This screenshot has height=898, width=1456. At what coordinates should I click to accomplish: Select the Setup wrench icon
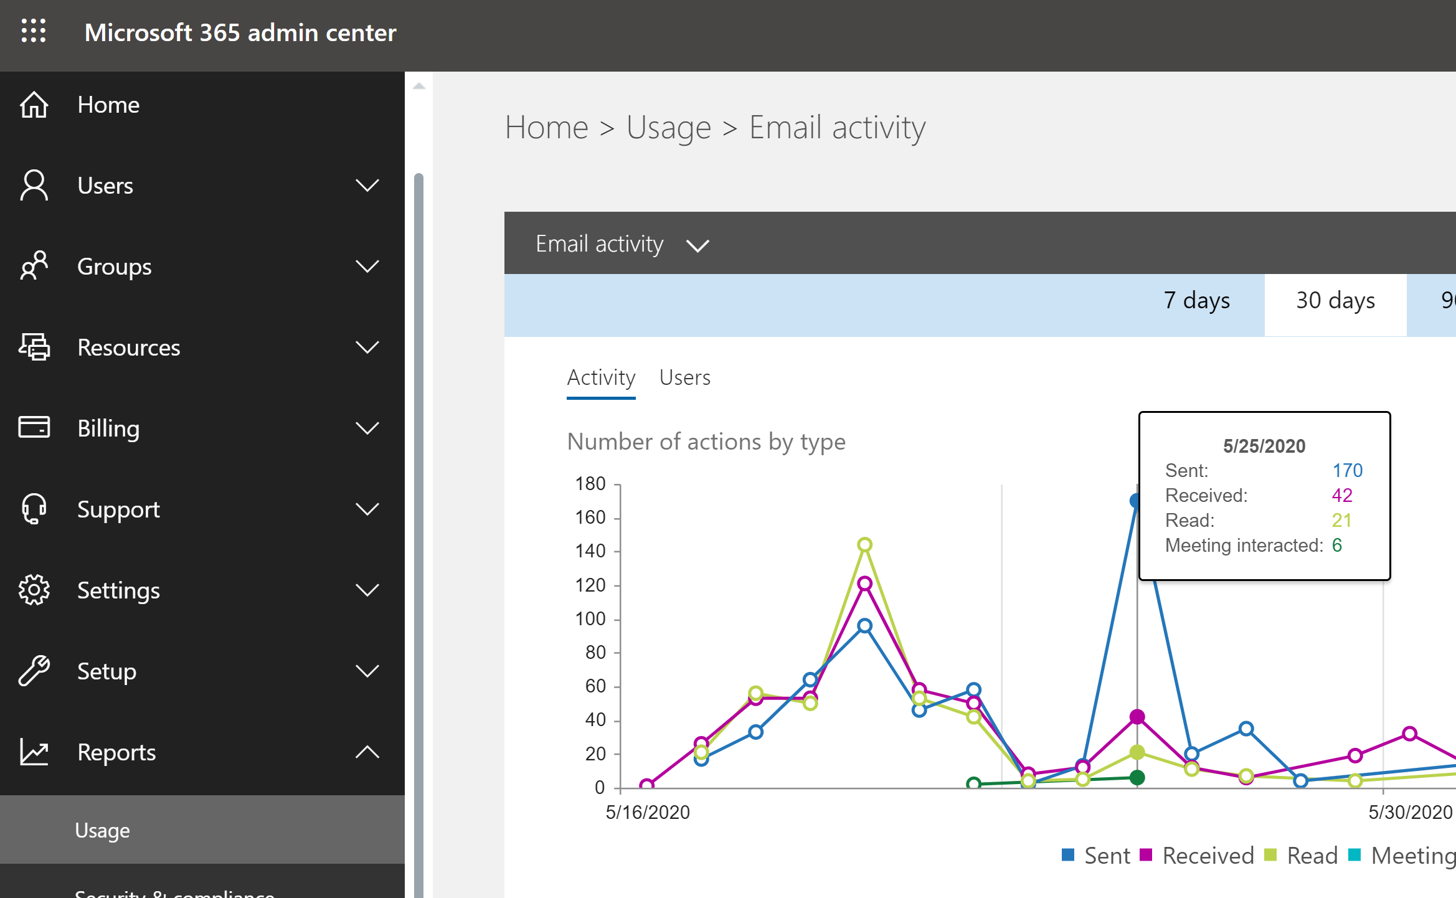tap(34, 671)
